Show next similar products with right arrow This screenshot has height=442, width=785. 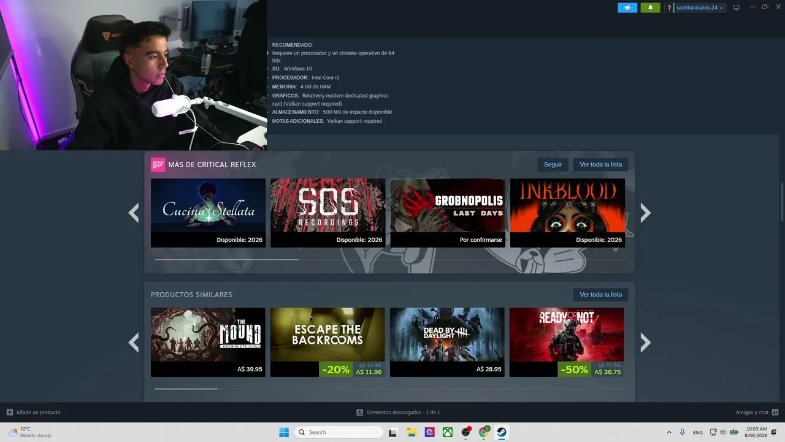[645, 343]
